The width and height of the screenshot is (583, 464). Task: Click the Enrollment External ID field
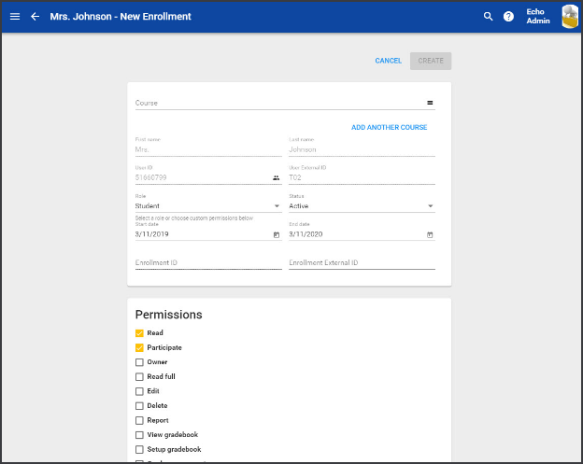point(362,263)
